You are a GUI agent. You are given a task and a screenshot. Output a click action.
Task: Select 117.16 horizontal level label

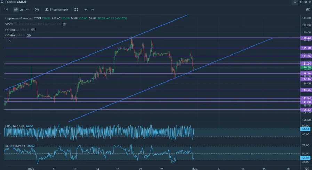[306, 79]
